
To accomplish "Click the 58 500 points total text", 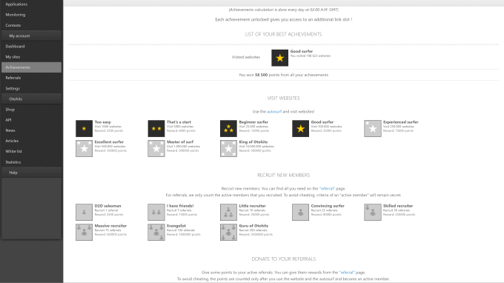I will click(262, 75).
